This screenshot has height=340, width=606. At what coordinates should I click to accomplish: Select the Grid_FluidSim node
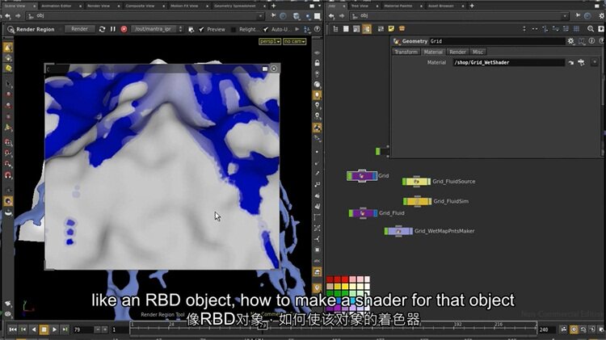416,201
